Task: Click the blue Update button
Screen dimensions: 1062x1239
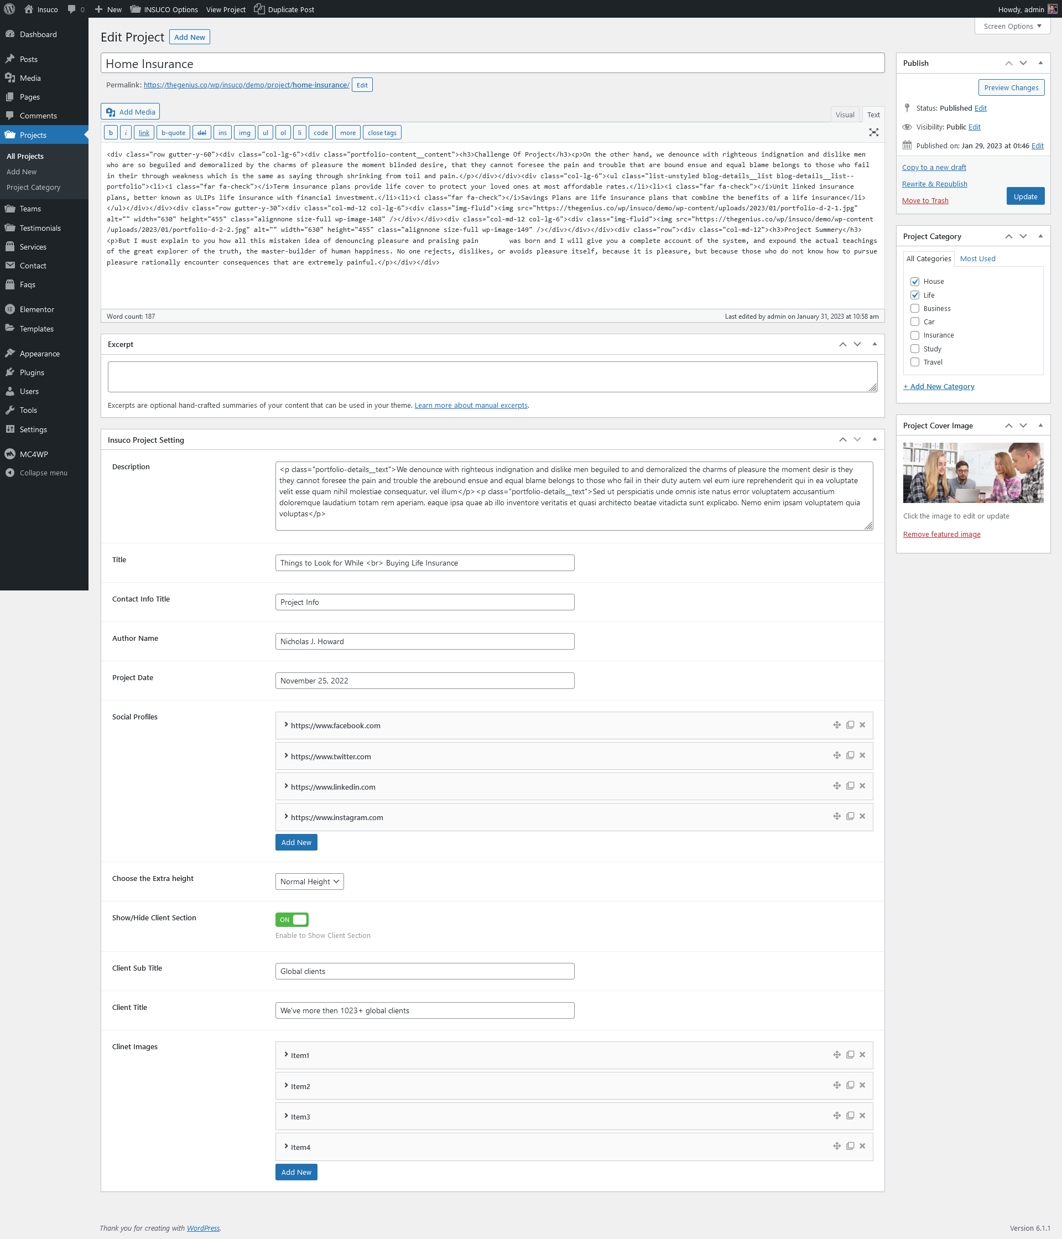Action: click(1025, 197)
